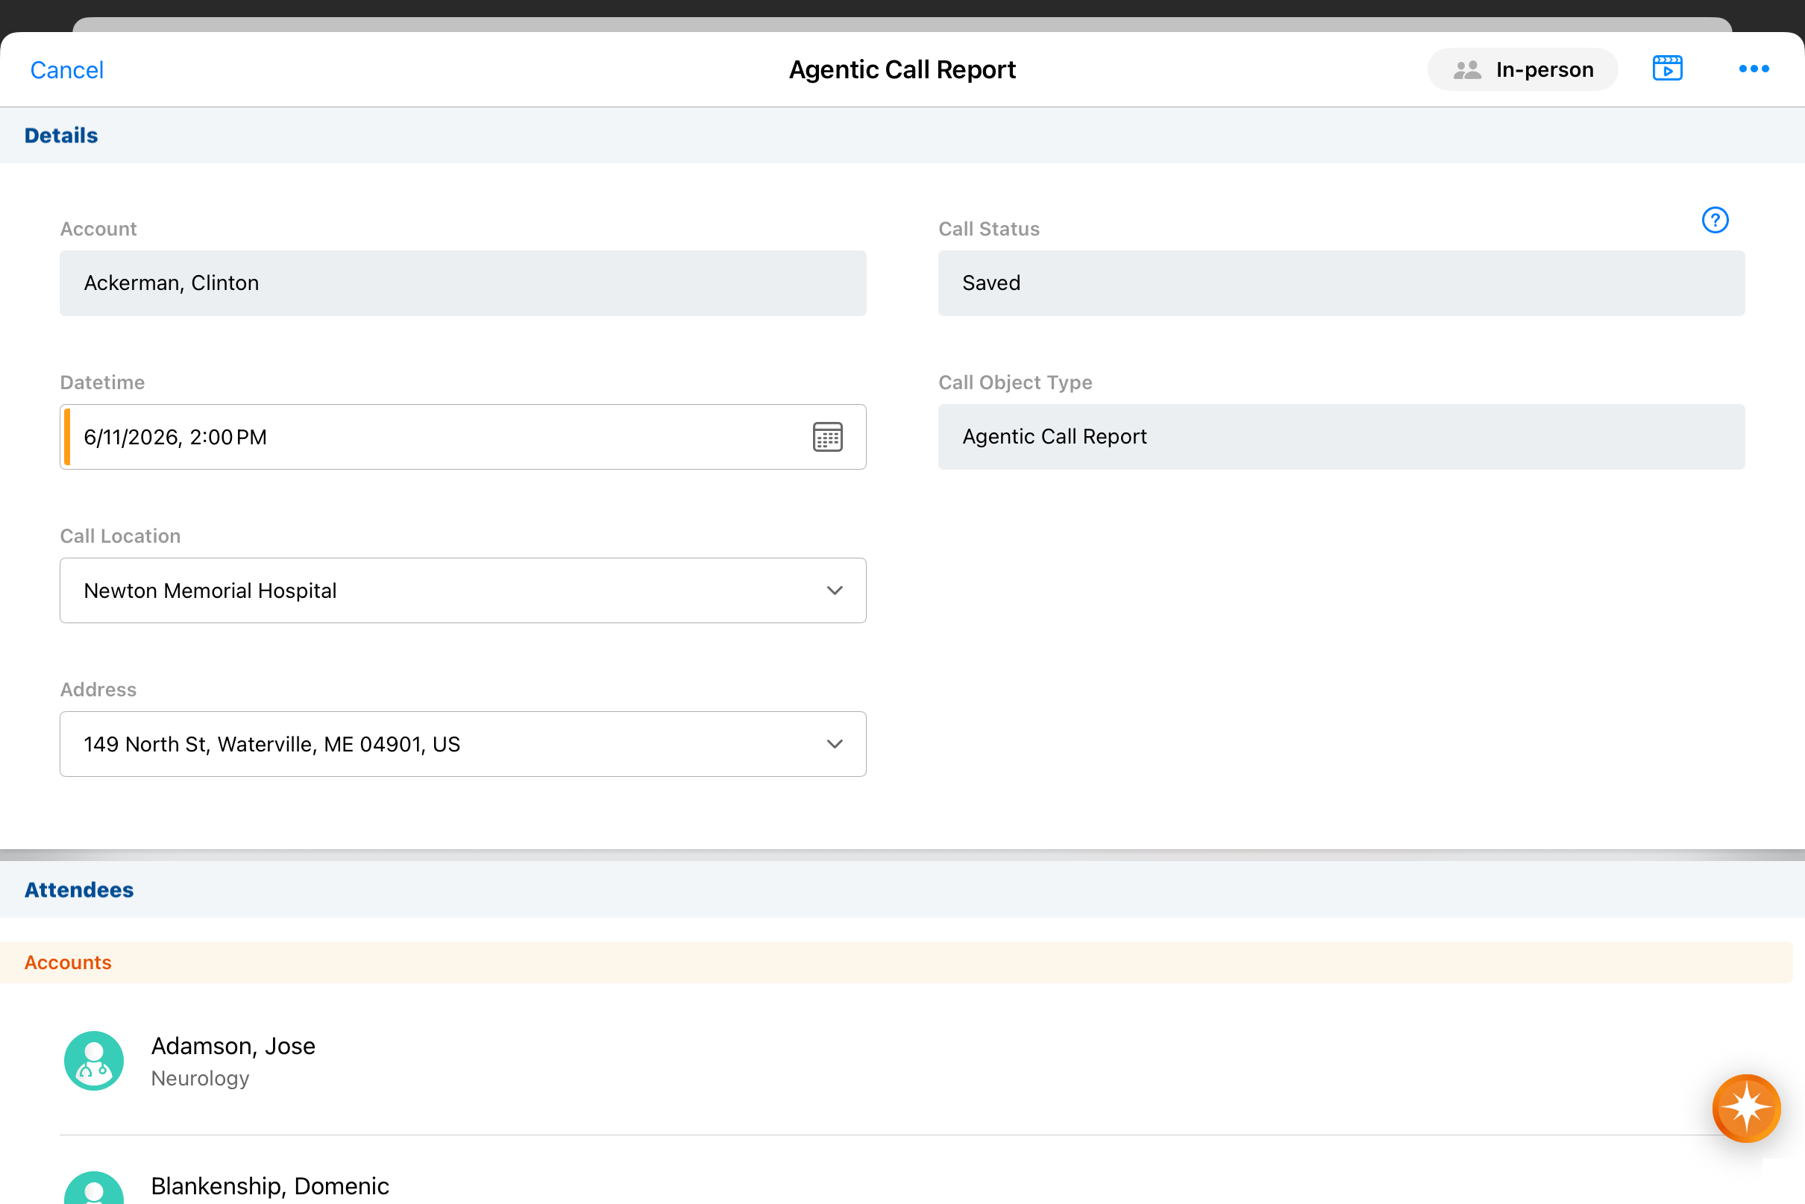Click the Account label
This screenshot has width=1805, height=1204.
(98, 229)
